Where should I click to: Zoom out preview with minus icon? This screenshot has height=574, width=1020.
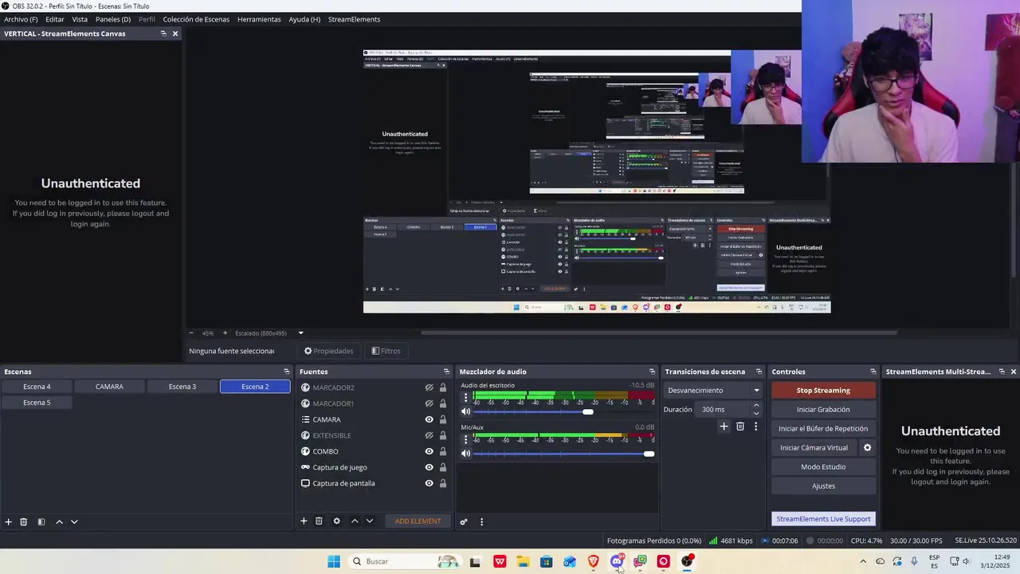(x=191, y=333)
